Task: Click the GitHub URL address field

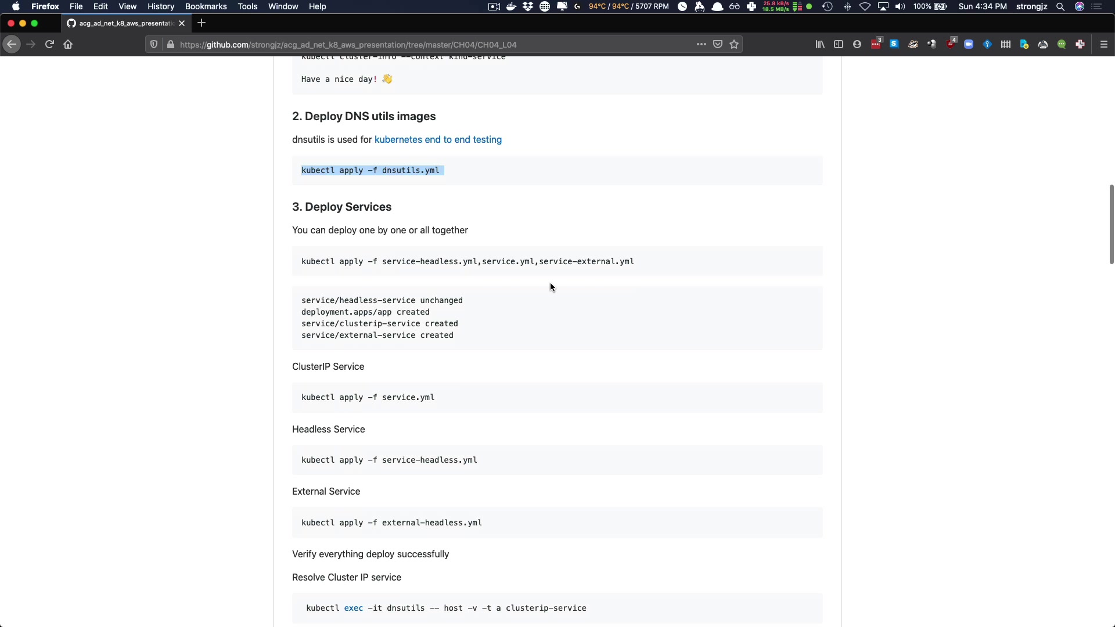Action: (x=407, y=45)
